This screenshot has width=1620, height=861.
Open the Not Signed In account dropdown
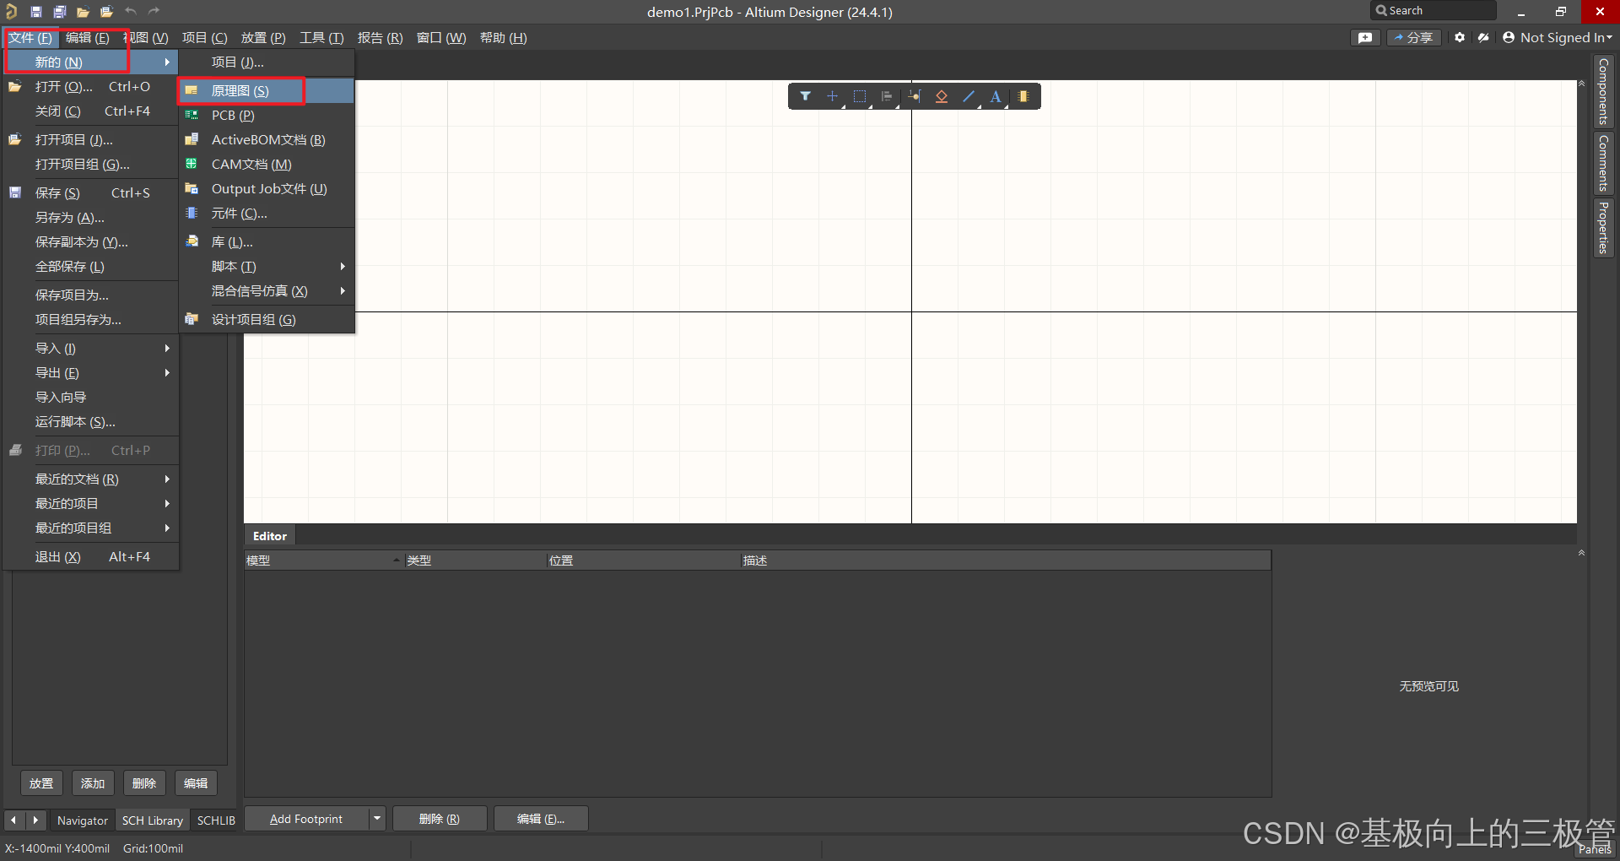[x=1566, y=38]
